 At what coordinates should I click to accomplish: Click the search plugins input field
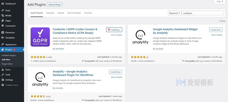tap(203, 13)
